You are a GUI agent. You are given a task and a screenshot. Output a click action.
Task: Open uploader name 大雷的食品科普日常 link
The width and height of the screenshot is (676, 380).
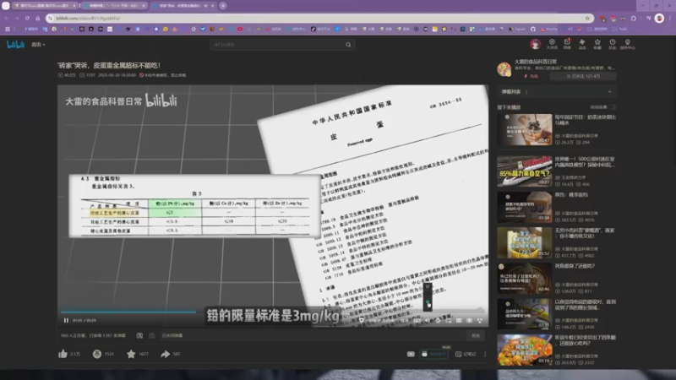click(x=536, y=62)
